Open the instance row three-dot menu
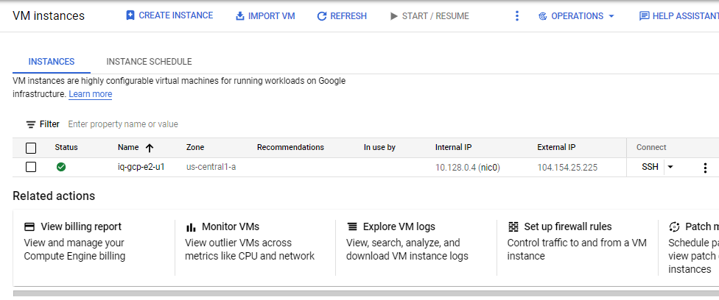Viewport: 719px width, 300px height. (705, 168)
